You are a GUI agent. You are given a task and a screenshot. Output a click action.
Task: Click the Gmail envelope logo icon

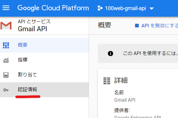(x=6, y=26)
